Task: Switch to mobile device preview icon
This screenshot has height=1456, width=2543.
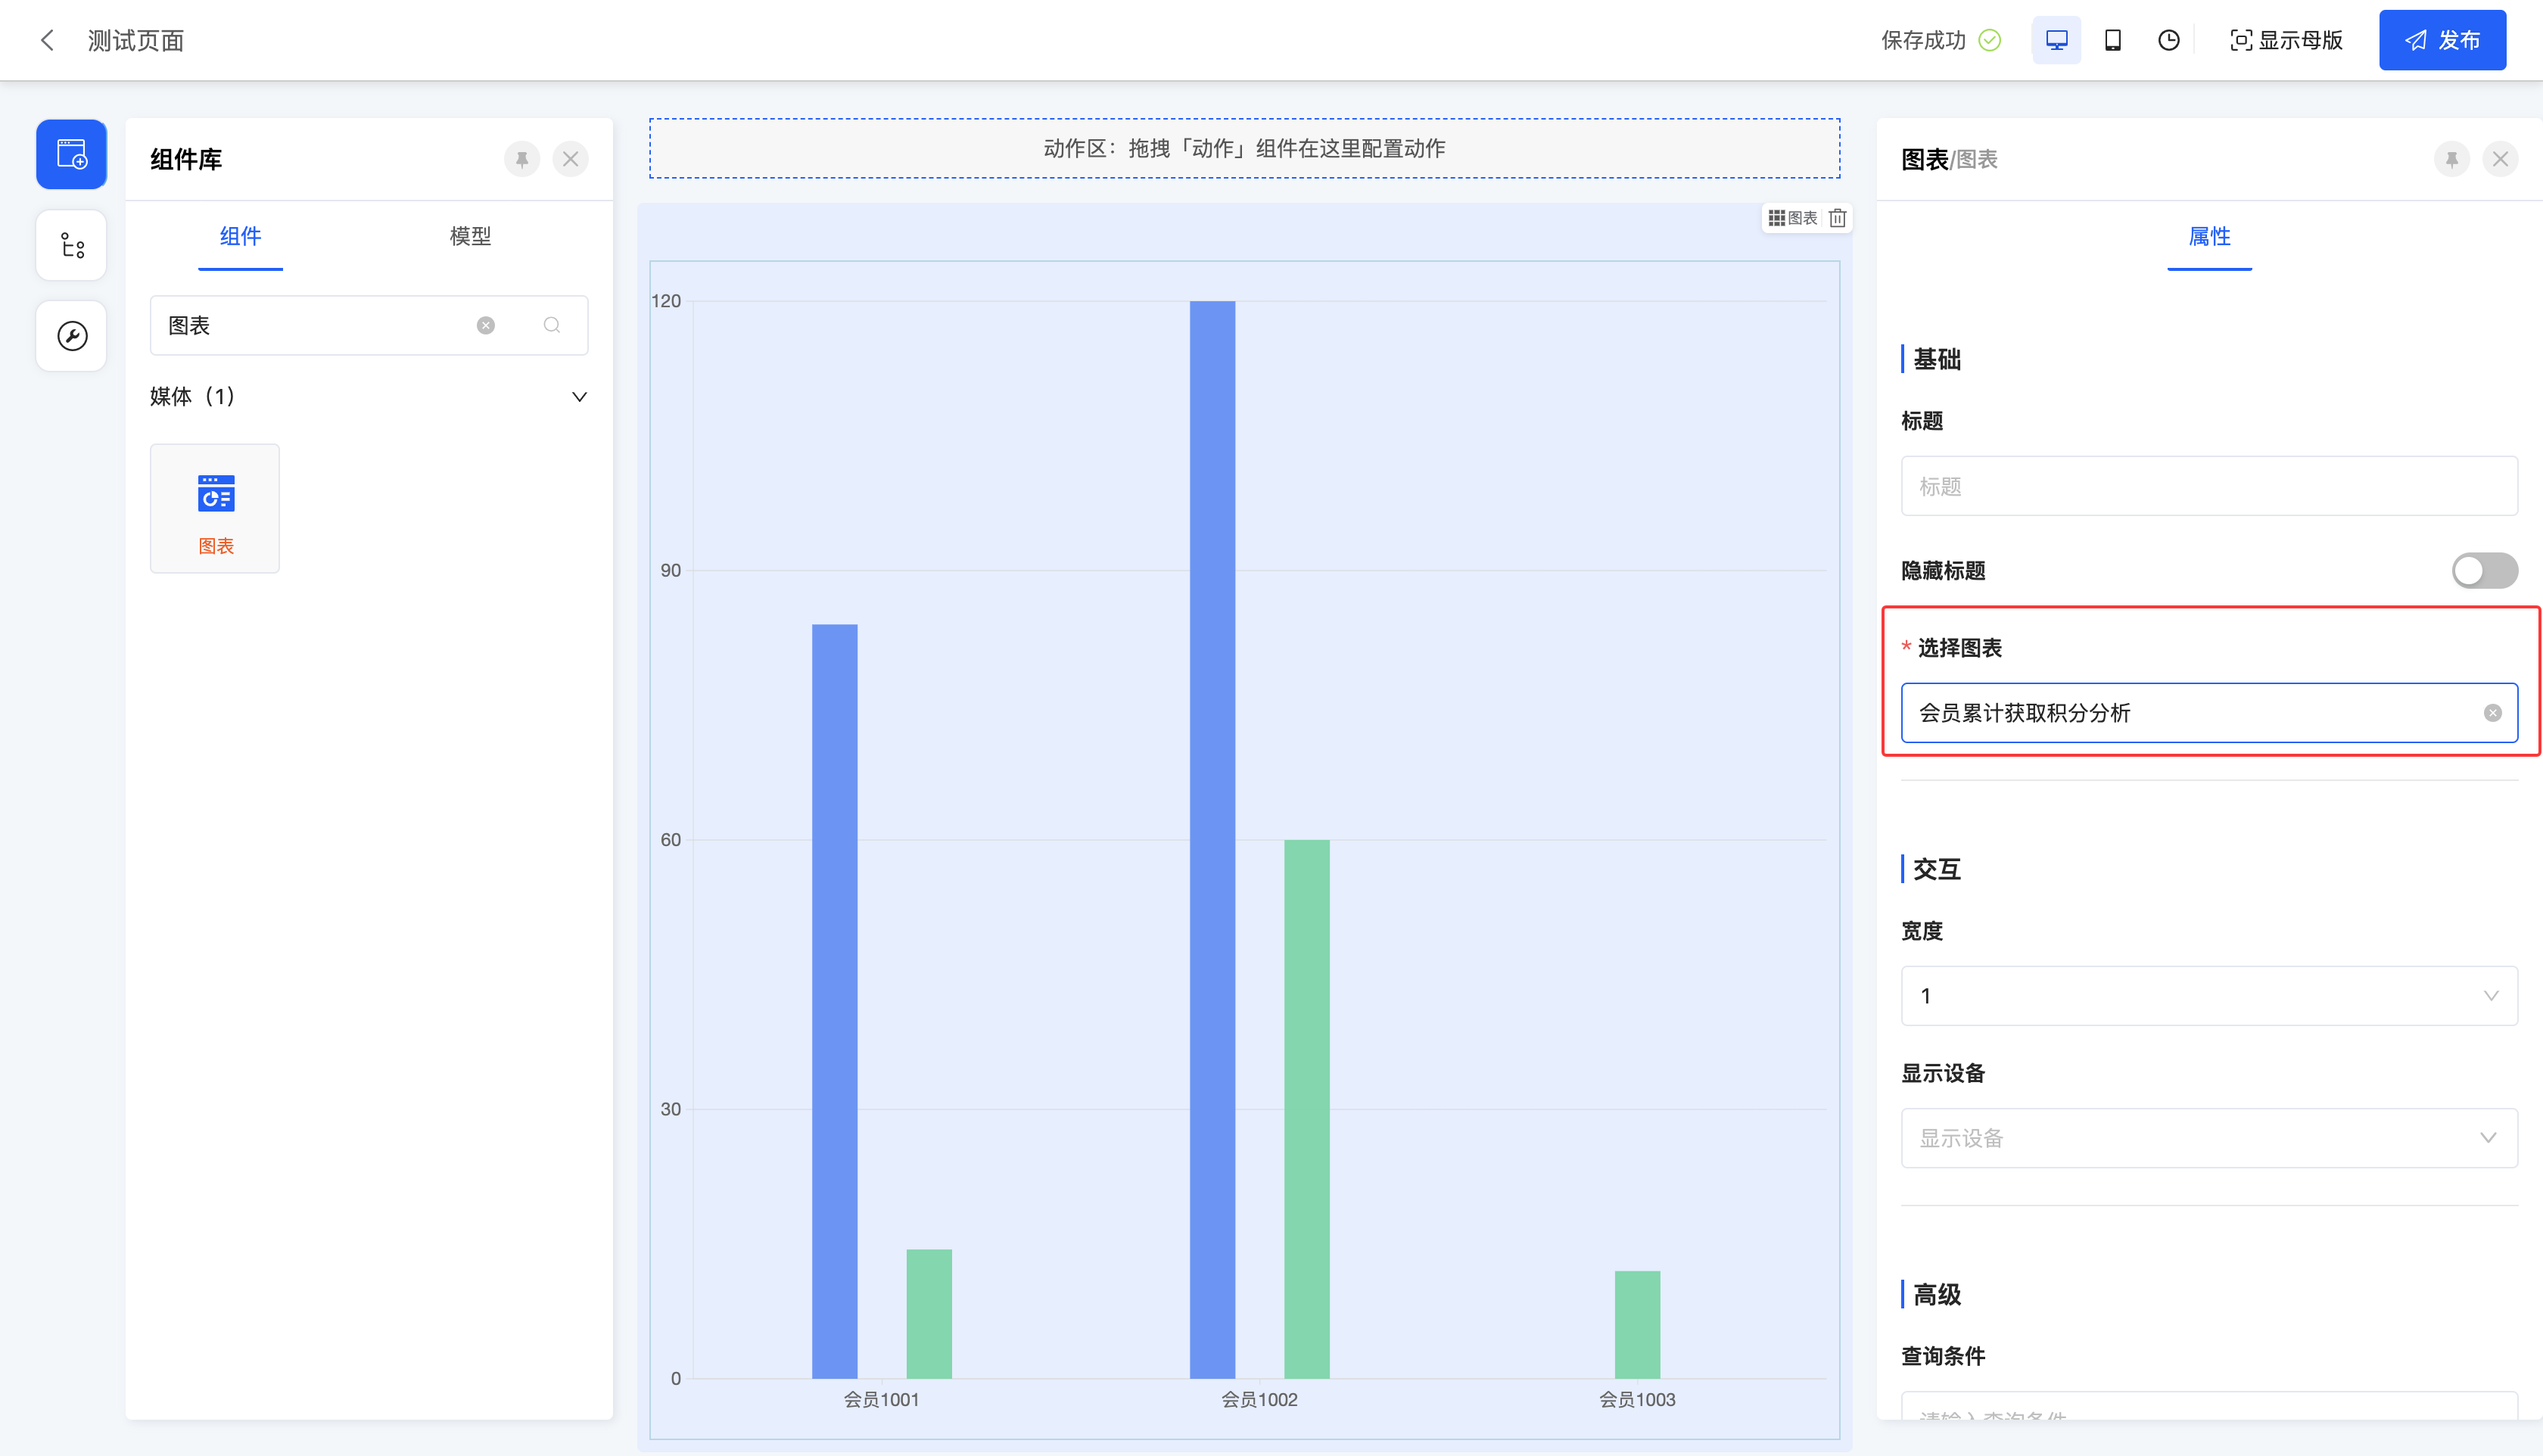Action: 2113,40
